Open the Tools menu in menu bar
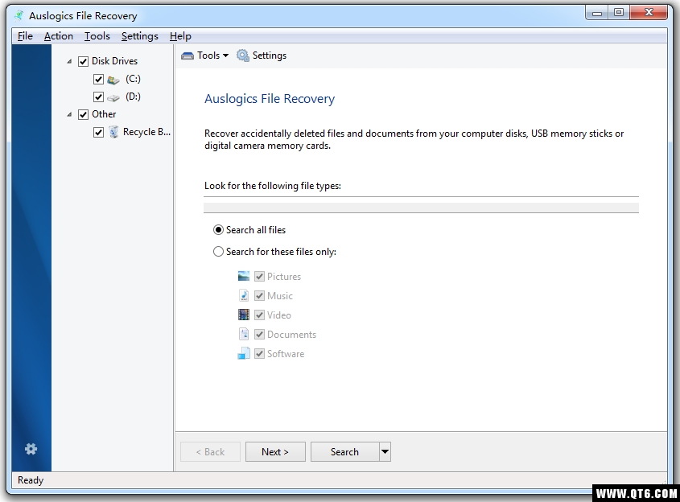This screenshot has width=680, height=502. (x=97, y=36)
